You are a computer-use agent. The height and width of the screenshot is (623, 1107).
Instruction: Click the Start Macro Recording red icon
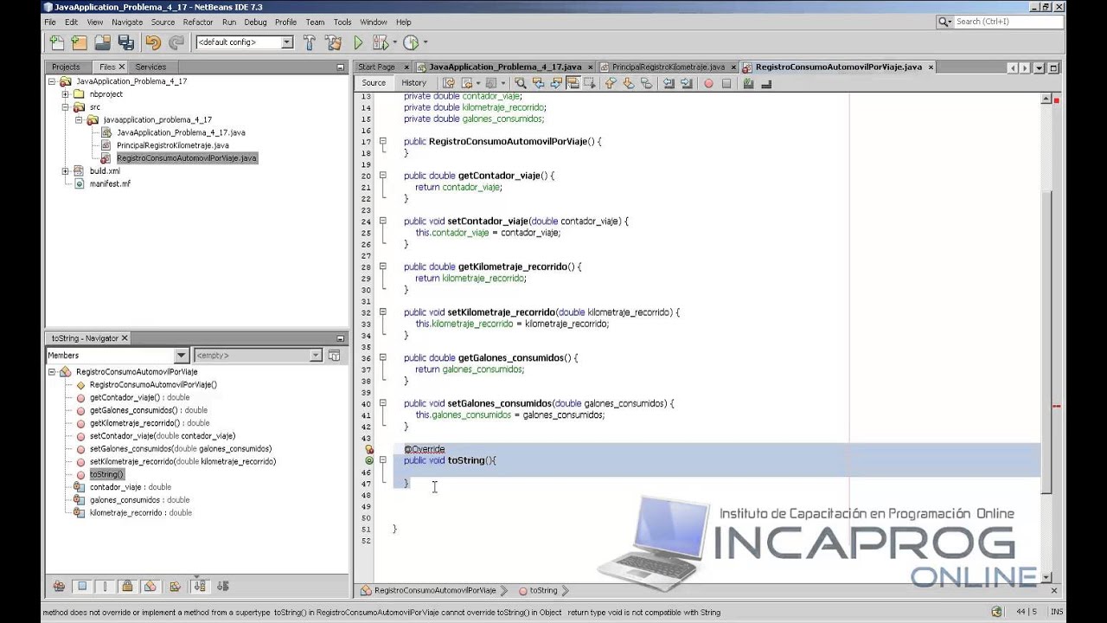tap(708, 83)
